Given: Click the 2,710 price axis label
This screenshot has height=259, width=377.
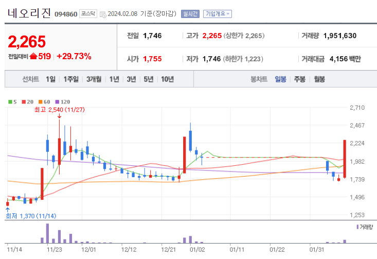Looking at the screenshot, I should pos(357,108).
